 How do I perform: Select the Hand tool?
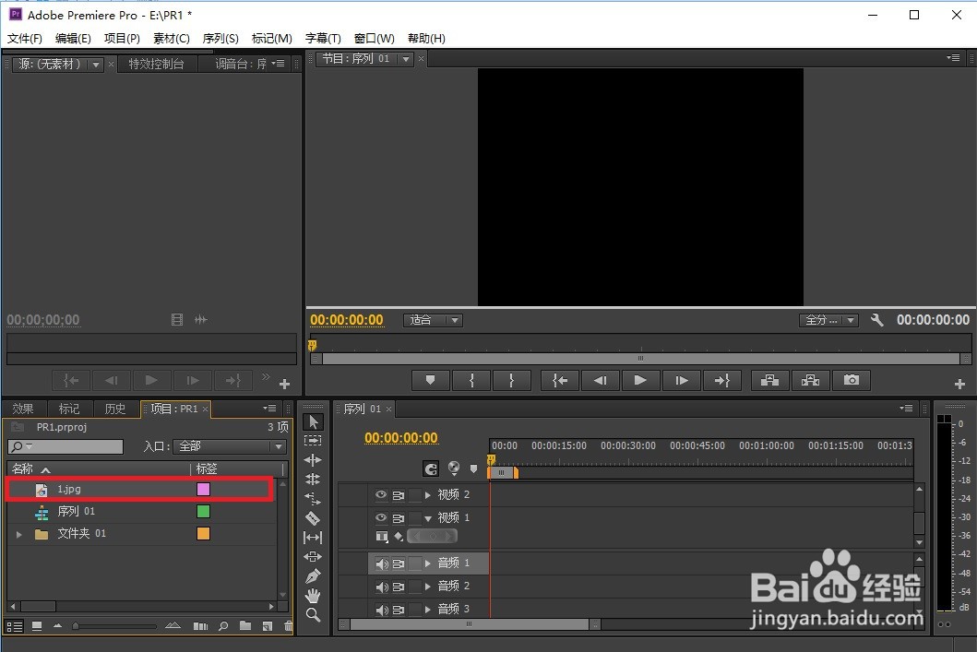(313, 596)
